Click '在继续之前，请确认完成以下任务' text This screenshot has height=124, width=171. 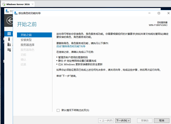coord(75,52)
